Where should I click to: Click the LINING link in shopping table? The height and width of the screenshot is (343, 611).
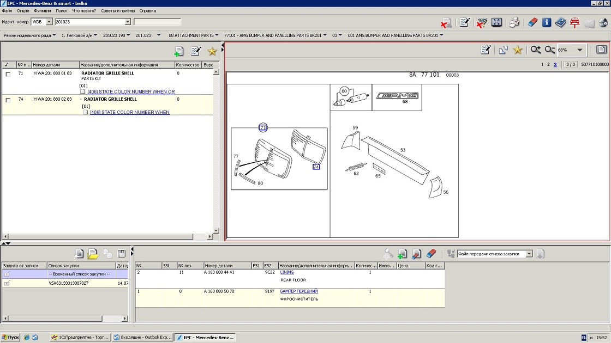pos(287,272)
